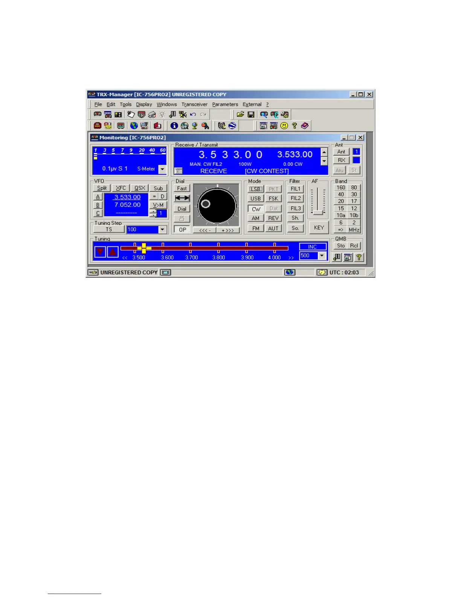This screenshot has width=461, height=597.
Task: Click the magnifier over radio icon
Action: tap(264, 115)
